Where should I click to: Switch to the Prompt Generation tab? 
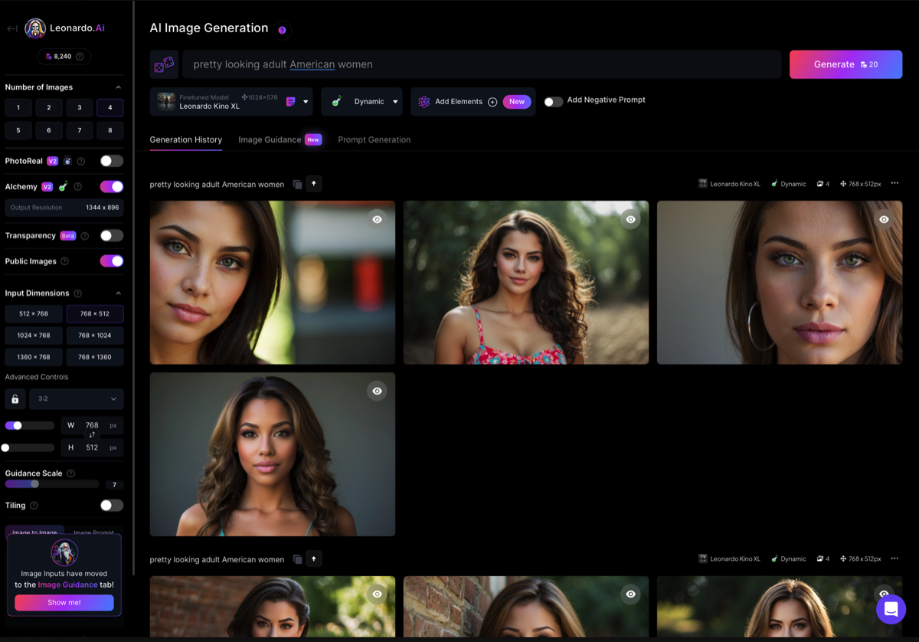click(374, 140)
